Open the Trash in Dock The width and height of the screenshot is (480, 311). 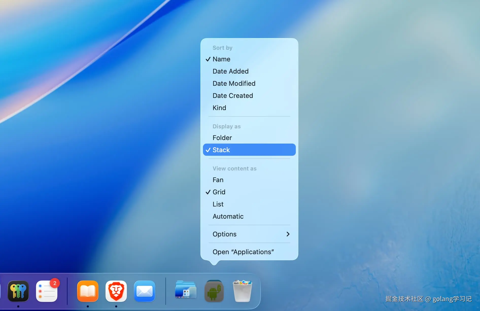click(243, 291)
